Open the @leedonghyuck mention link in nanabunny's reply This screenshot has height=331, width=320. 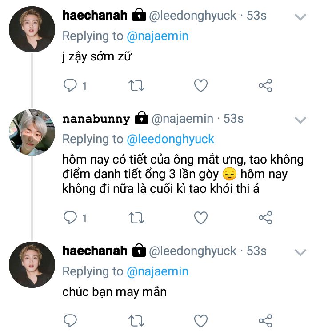click(x=170, y=139)
